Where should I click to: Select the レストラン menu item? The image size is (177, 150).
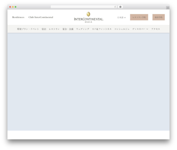tap(54, 29)
